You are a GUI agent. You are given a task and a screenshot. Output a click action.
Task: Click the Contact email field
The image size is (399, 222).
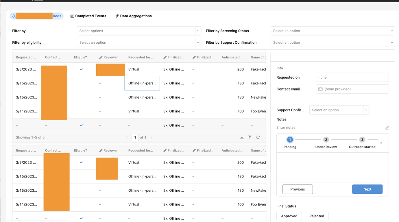[x=352, y=89]
